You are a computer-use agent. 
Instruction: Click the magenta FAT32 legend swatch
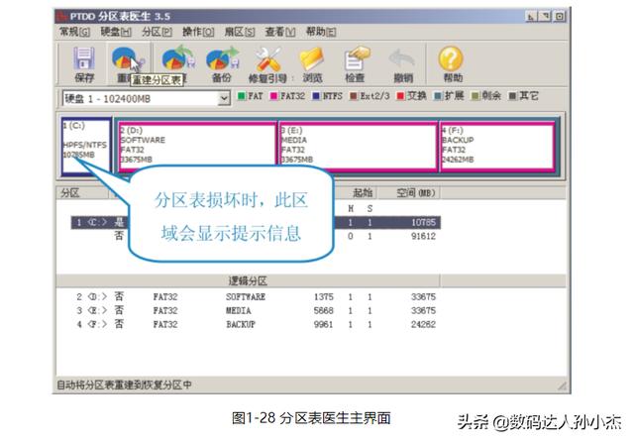point(273,96)
